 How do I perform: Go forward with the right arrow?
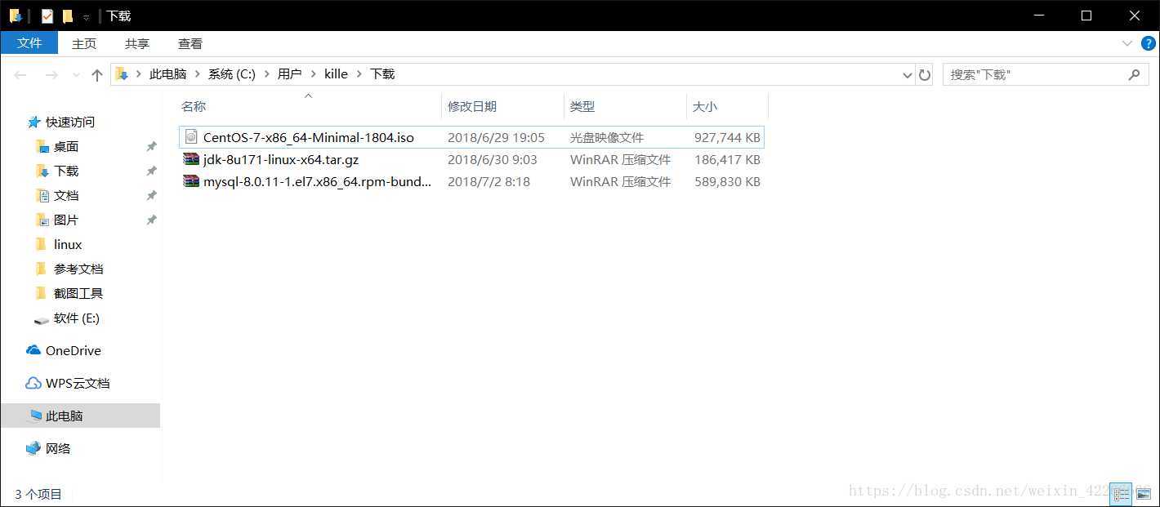[51, 74]
